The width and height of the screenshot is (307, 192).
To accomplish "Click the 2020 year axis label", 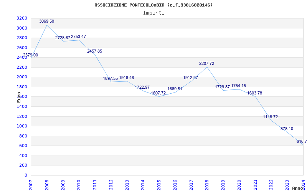I will (x=239, y=185).
